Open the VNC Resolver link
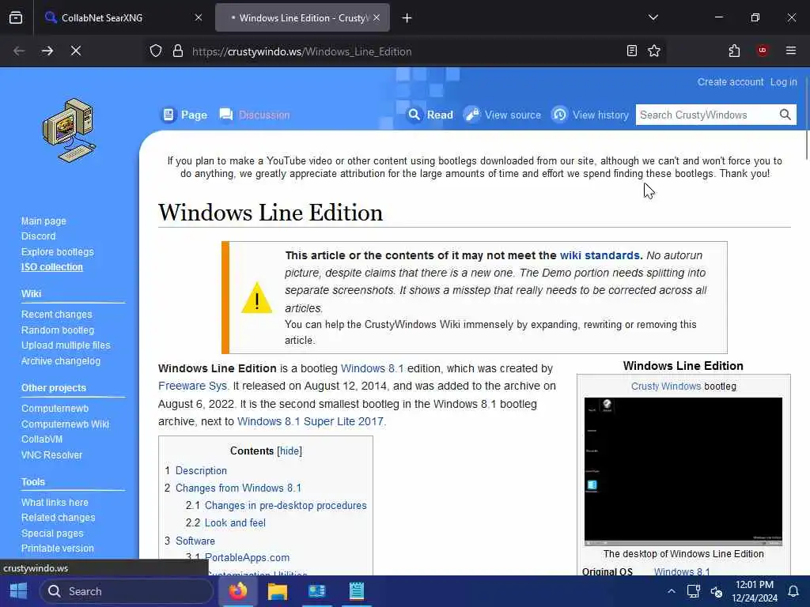The width and height of the screenshot is (810, 607). click(x=51, y=454)
